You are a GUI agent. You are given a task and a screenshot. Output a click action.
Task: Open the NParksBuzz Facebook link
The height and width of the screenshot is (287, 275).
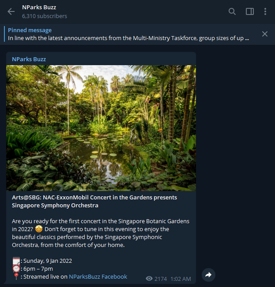tap(98, 276)
